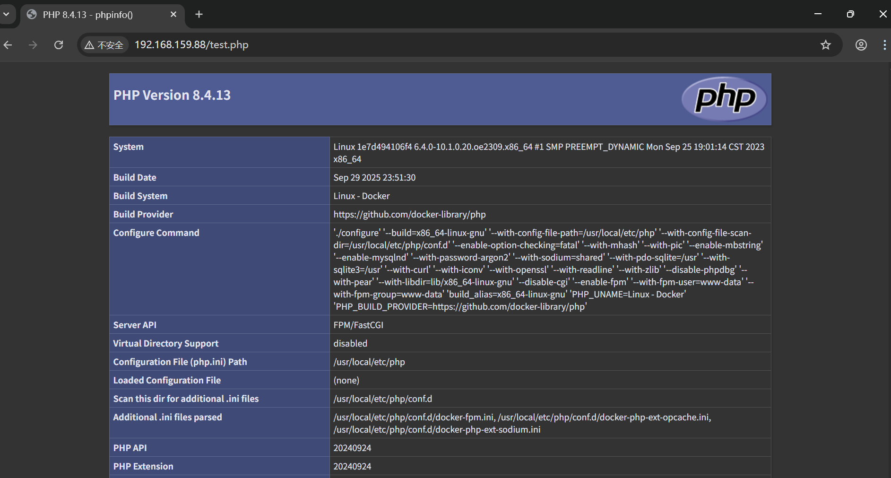Viewport: 891px width, 478px height.
Task: Click the System row label
Action: point(129,147)
